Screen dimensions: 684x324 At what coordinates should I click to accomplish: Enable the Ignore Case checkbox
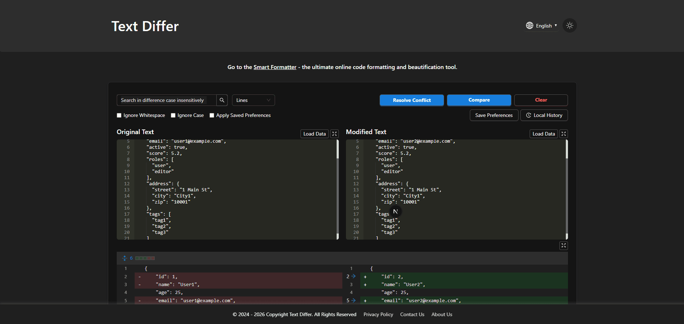173,116
